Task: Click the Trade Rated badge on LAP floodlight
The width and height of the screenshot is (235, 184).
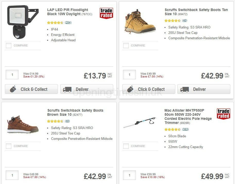Action: coord(107,13)
